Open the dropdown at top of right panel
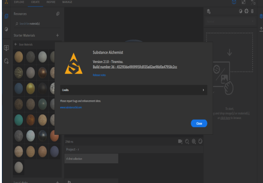 click(x=230, y=22)
